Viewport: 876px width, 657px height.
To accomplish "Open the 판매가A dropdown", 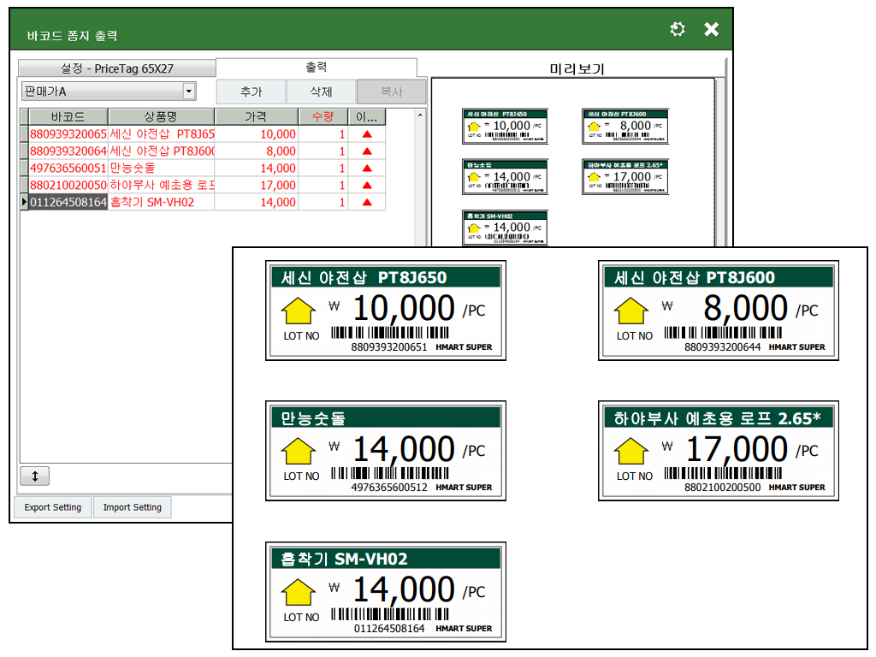I will pos(189,91).
